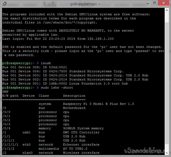Click the '/0/0' processor path
Image resolution: width=171 pixels, height=157 pixels.
[6, 112]
